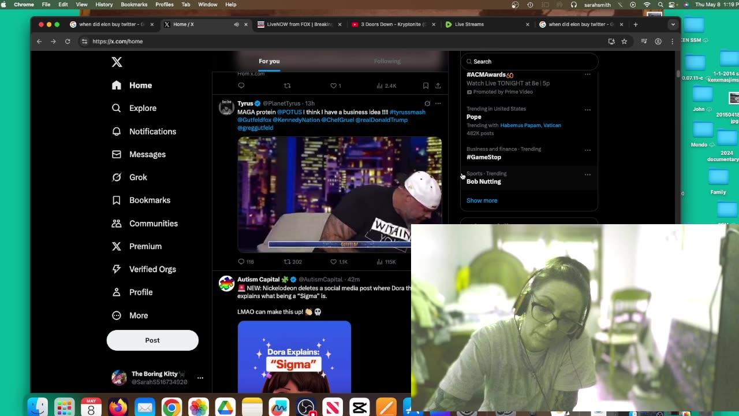
Task: Open Premium in X sidebar
Action: click(x=137, y=246)
